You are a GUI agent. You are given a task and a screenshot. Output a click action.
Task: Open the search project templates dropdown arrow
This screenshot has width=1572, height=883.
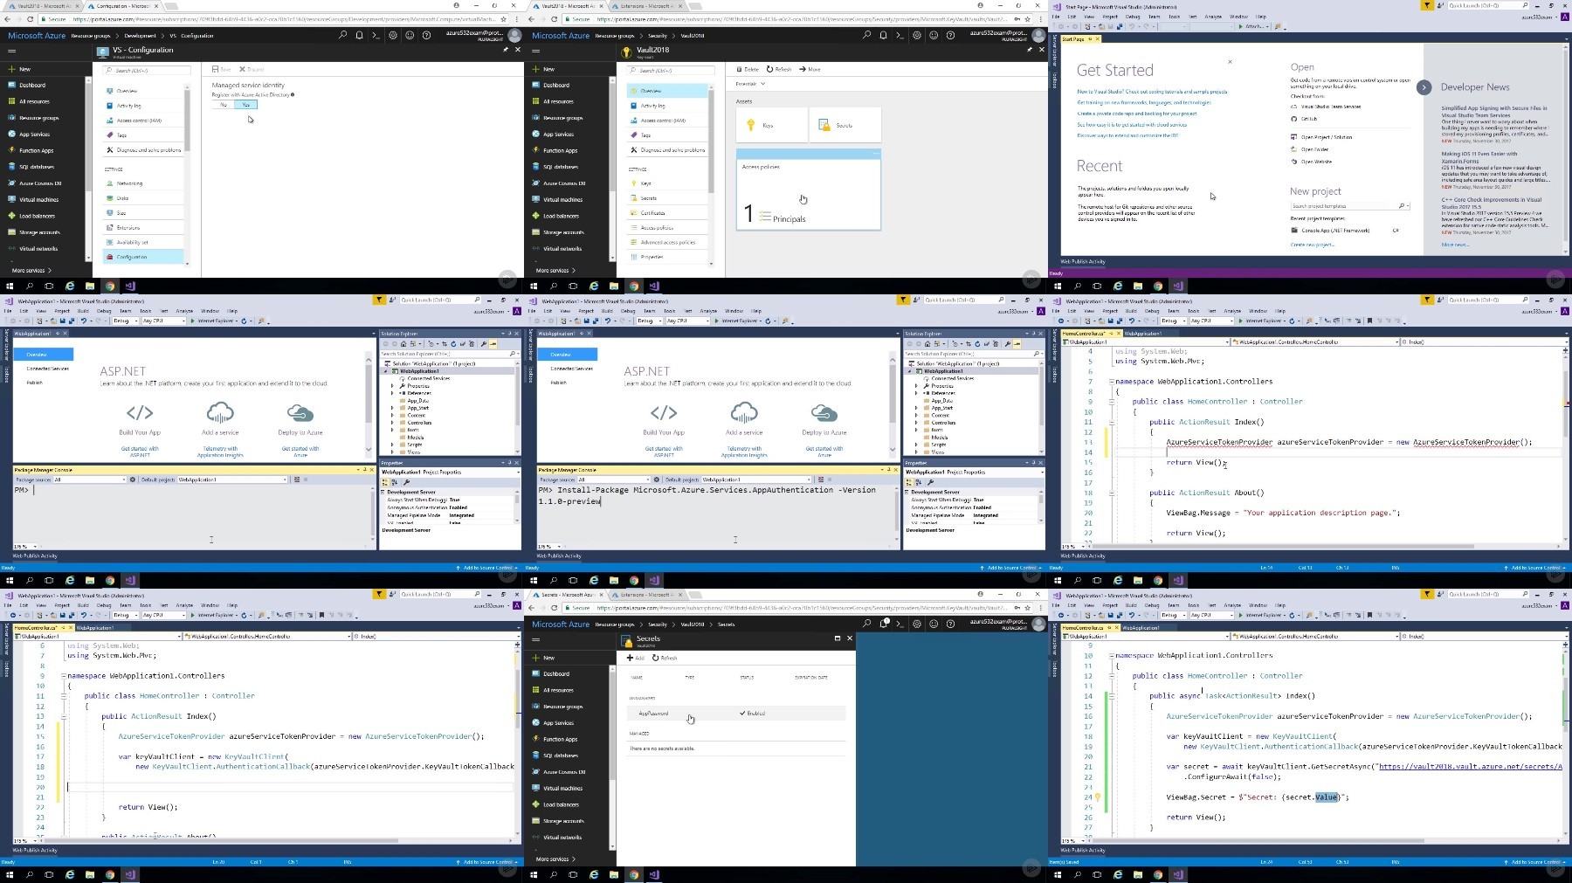(1408, 206)
